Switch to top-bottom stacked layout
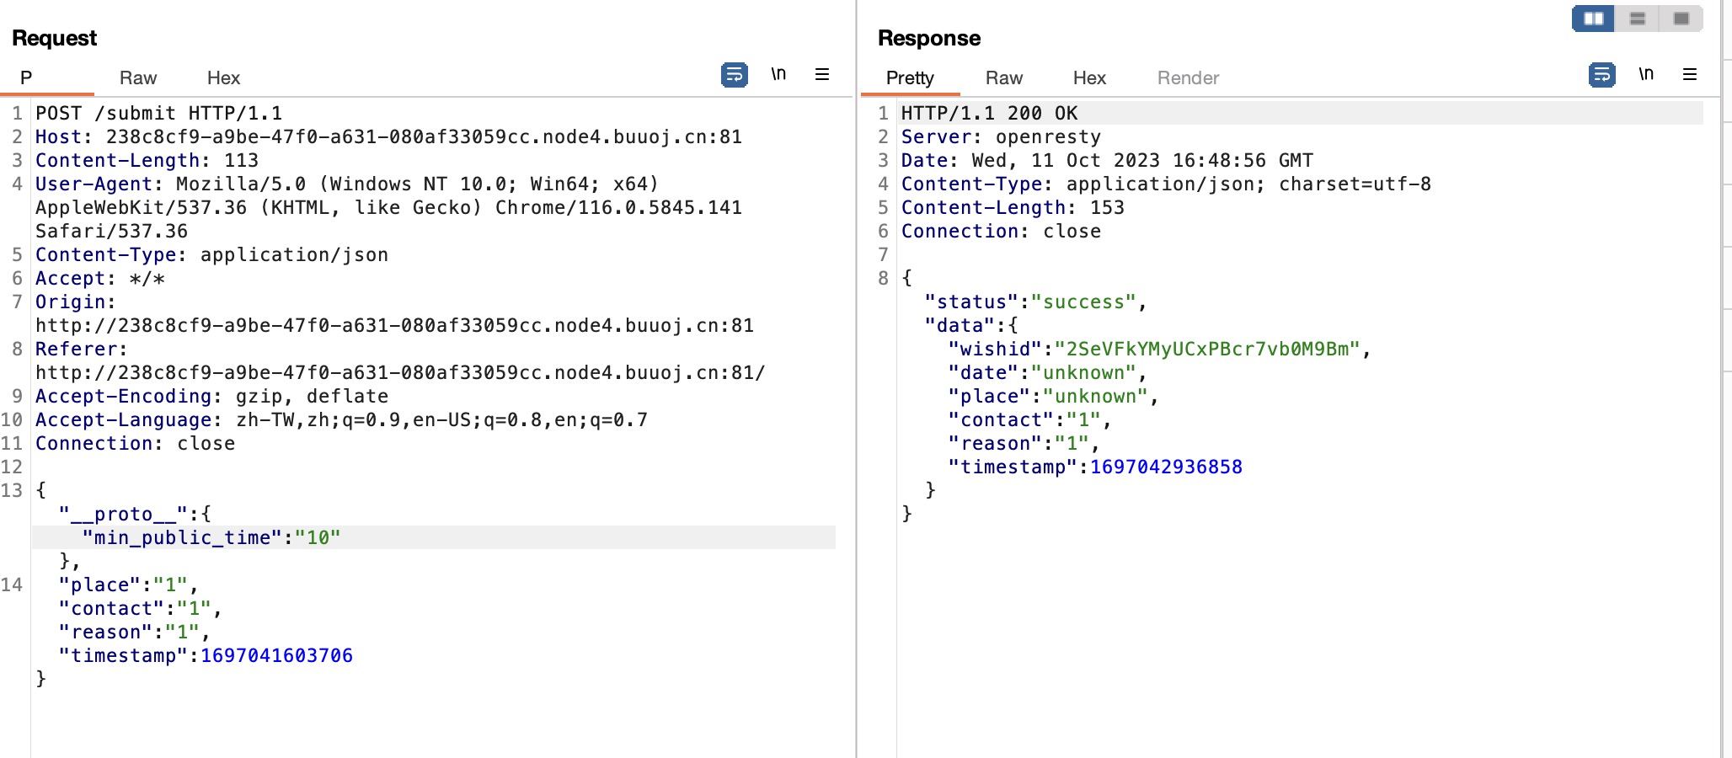This screenshot has height=758, width=1732. [1638, 19]
